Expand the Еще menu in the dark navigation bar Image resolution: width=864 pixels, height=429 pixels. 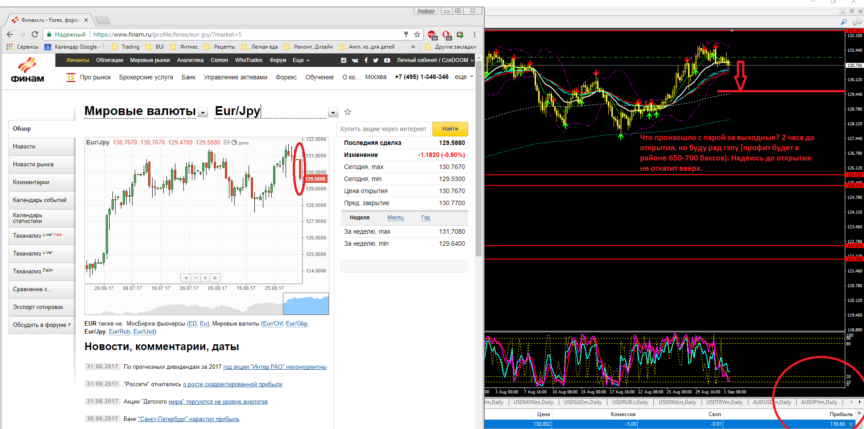click(301, 60)
